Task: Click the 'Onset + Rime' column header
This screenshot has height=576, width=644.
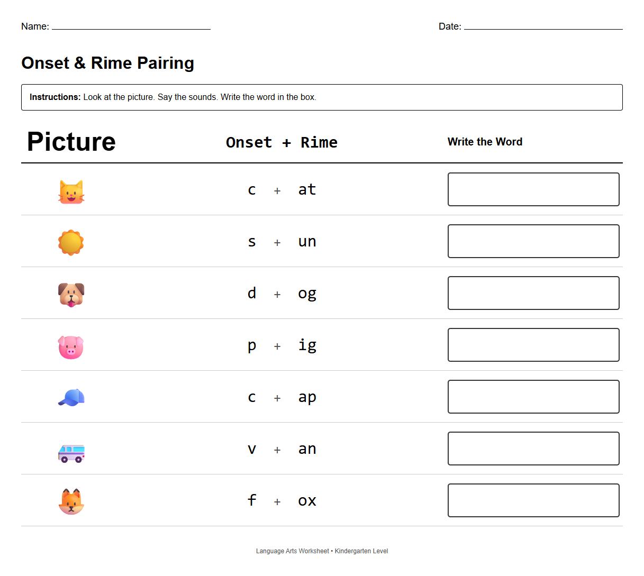Action: [282, 142]
